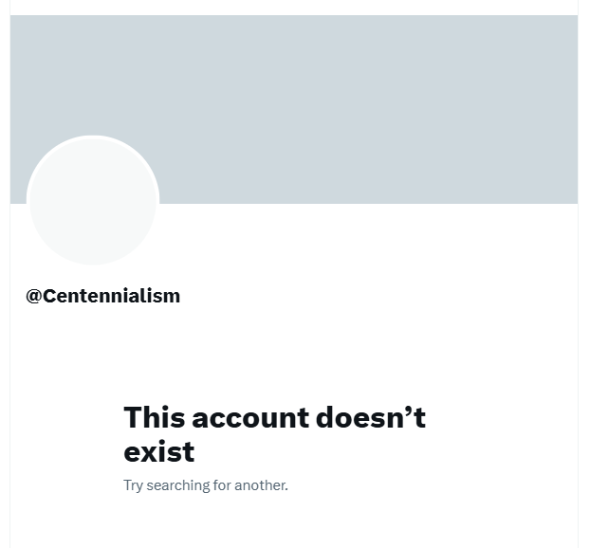Click the white strip above the banner
The width and height of the screenshot is (590, 548).
coord(294,8)
